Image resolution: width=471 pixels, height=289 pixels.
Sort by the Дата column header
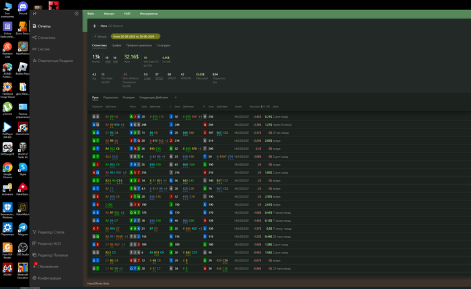tap(275, 107)
